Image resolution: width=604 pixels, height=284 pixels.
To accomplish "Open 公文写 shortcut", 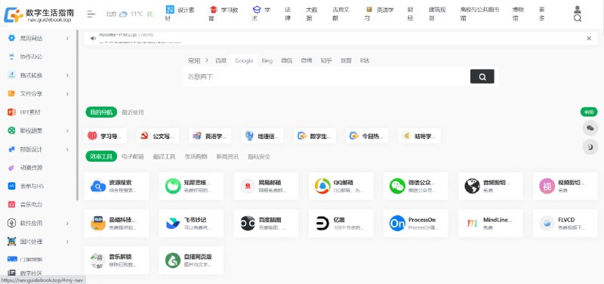I will 158,136.
